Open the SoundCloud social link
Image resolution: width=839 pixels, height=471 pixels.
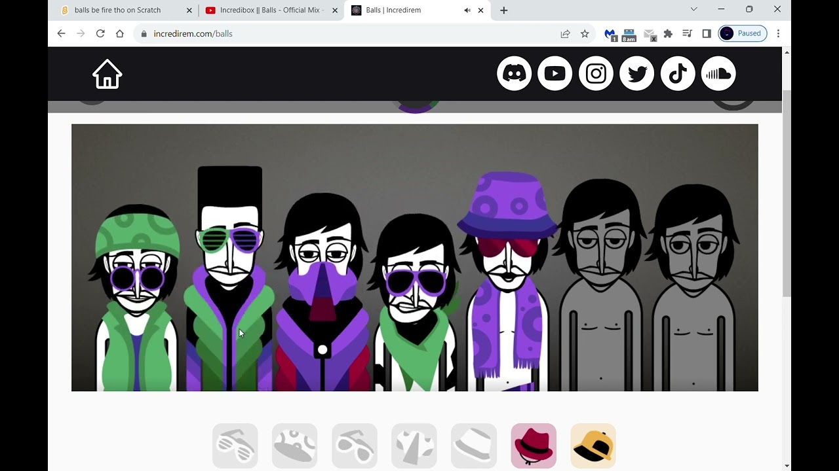(718, 73)
